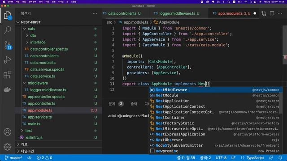Screen dimensions: 287x161
Task: Click unsaved dot on app.module.ts tab
Action: 255,13
